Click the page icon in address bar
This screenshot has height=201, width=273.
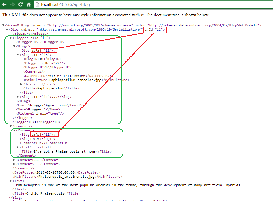(x=37, y=4)
